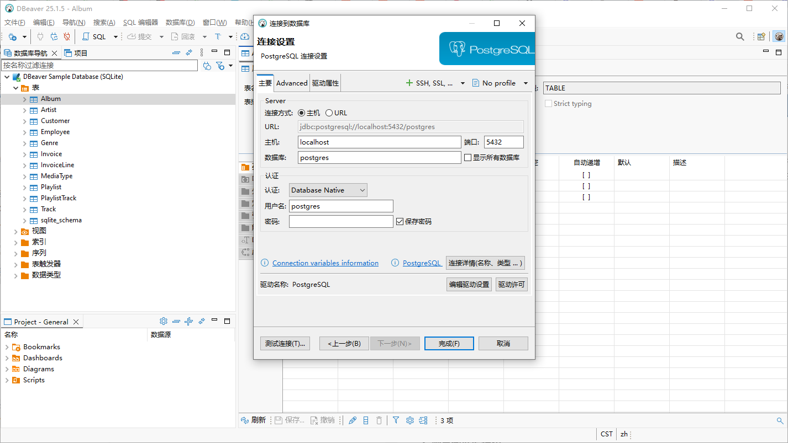This screenshot has height=443, width=788.
Task: Click the 密码 password input field
Action: 341,221
